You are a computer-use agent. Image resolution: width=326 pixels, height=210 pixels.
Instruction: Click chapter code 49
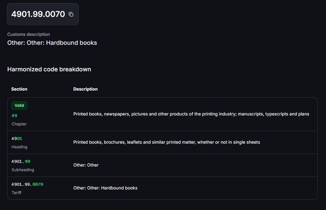pos(14,116)
